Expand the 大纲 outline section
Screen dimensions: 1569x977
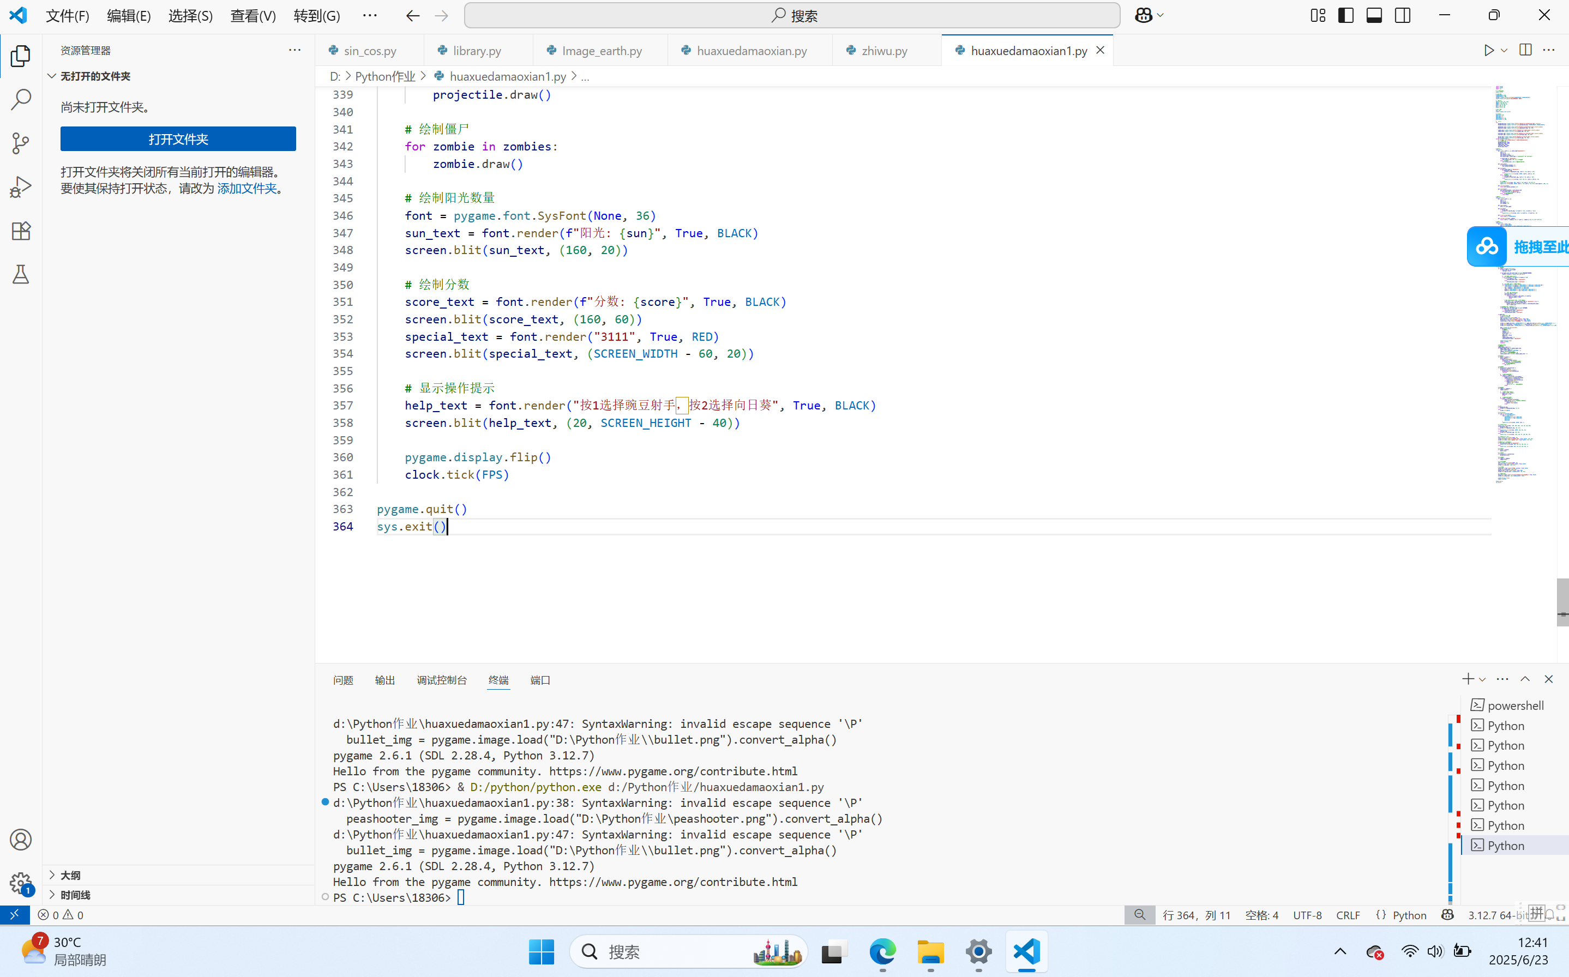tap(70, 875)
